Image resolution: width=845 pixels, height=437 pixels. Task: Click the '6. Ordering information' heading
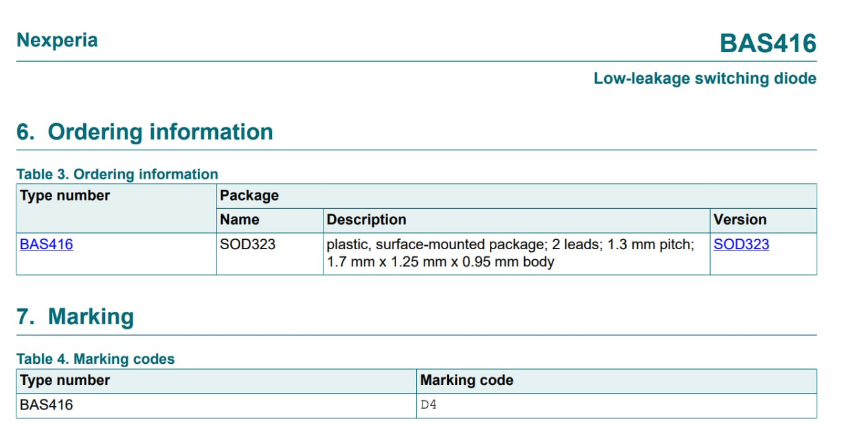tap(145, 132)
